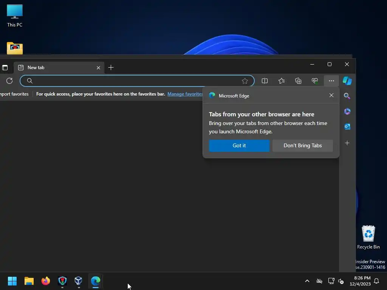Image resolution: width=387 pixels, height=290 pixels.
Task: Add this page to favorites star
Action: [x=245, y=81]
